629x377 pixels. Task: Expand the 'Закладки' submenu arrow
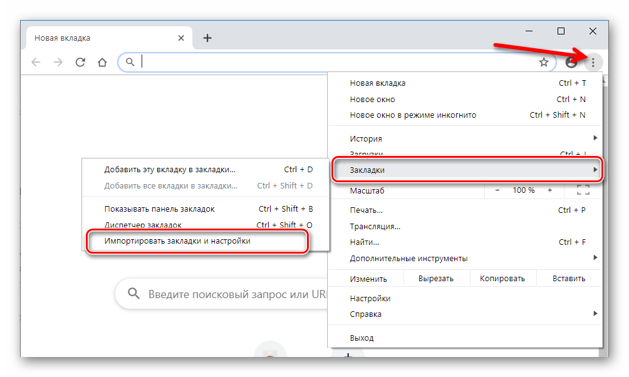coord(595,169)
